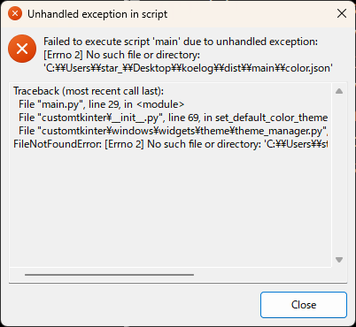Click the color.json path text in message
Image resolution: width=356 pixels, height=327 pixels.
(x=188, y=68)
